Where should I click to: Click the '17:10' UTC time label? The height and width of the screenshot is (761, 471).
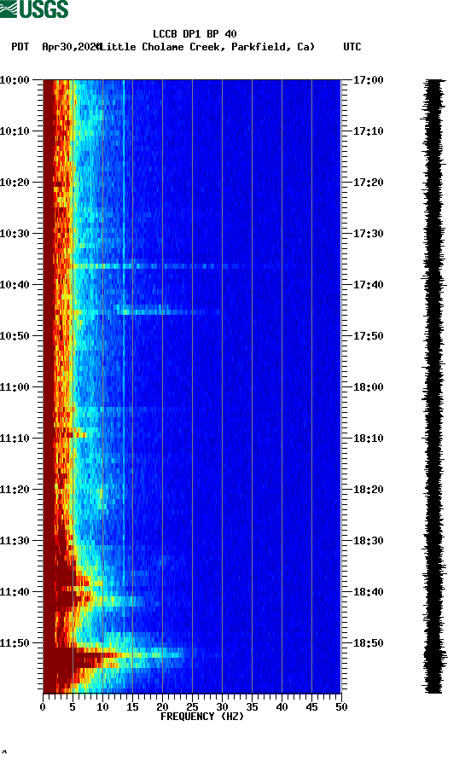pos(368,131)
